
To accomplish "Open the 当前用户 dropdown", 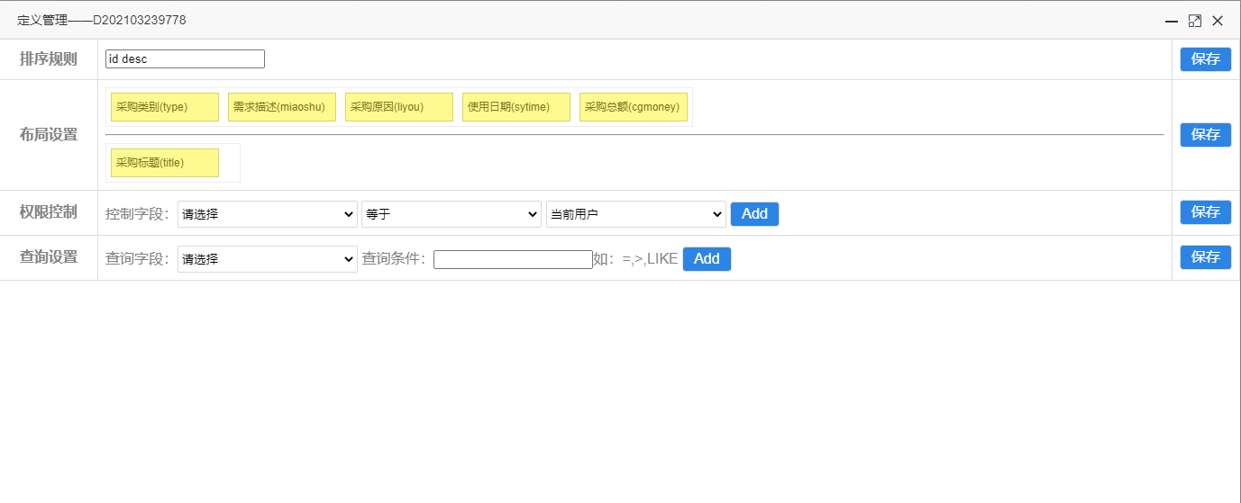I will 636,214.
